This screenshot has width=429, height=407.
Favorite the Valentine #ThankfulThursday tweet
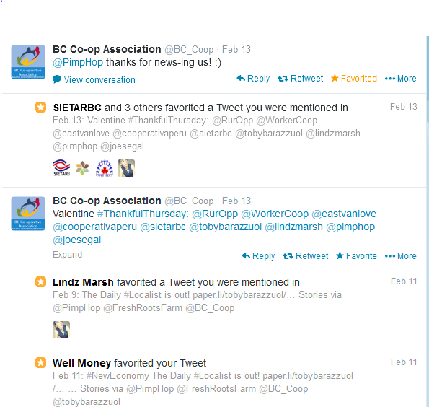click(x=356, y=255)
